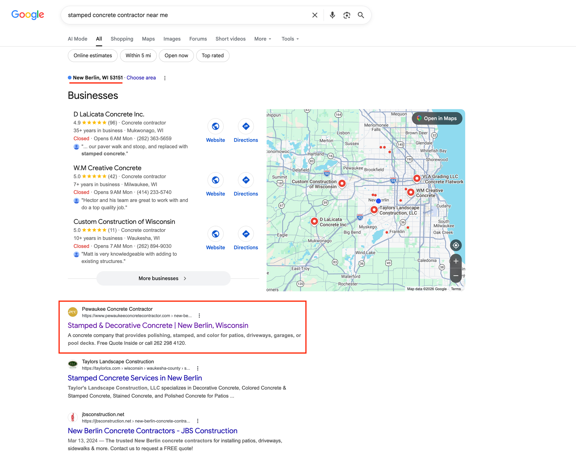The image size is (576, 453).
Task: Expand the More businesses list
Action: point(163,278)
